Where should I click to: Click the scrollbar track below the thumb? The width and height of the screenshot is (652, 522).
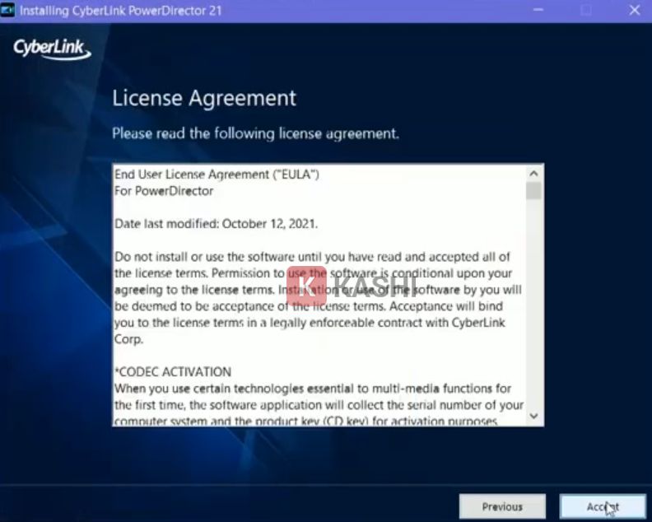pyautogui.click(x=533, y=313)
